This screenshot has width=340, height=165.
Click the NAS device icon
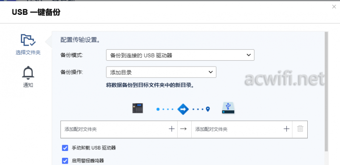pos(138,108)
